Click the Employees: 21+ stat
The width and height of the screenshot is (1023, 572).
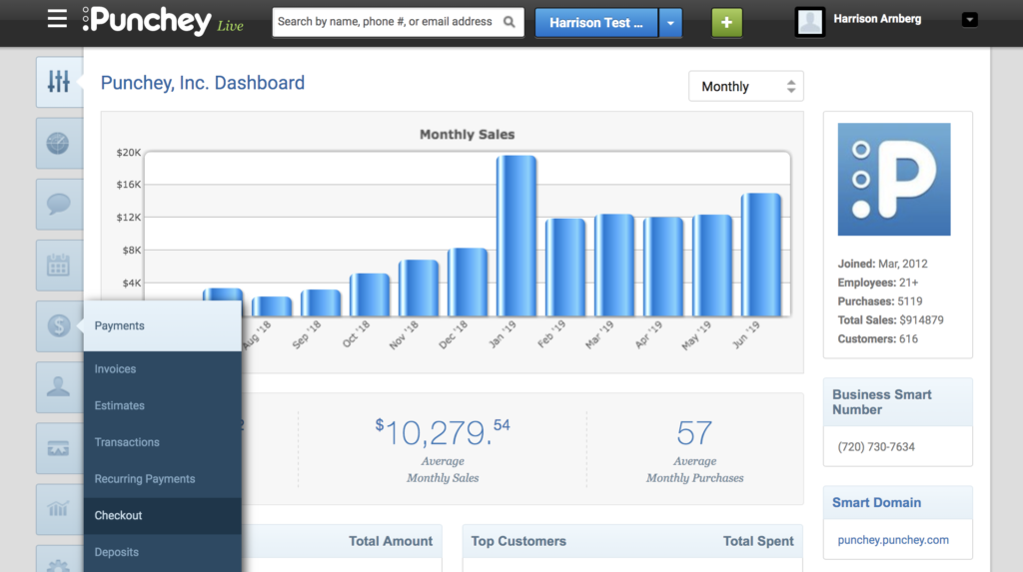878,283
